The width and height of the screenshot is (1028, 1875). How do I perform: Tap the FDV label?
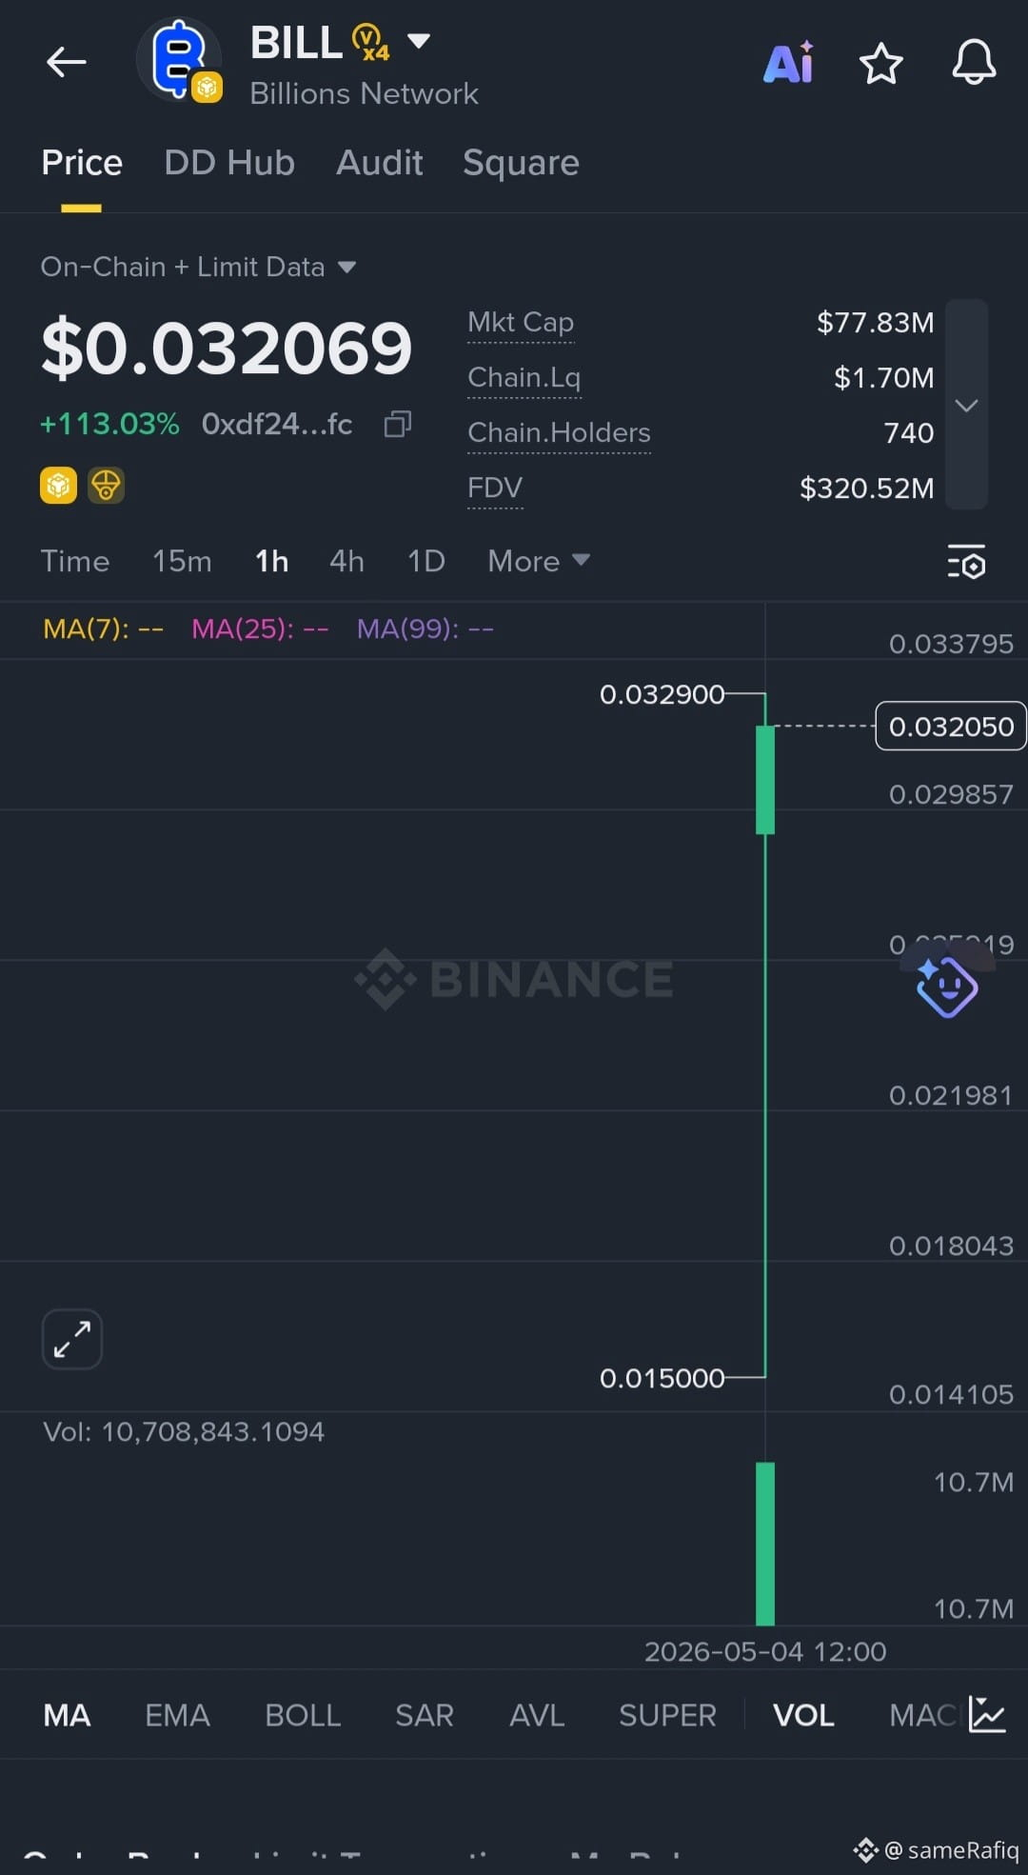coord(495,489)
